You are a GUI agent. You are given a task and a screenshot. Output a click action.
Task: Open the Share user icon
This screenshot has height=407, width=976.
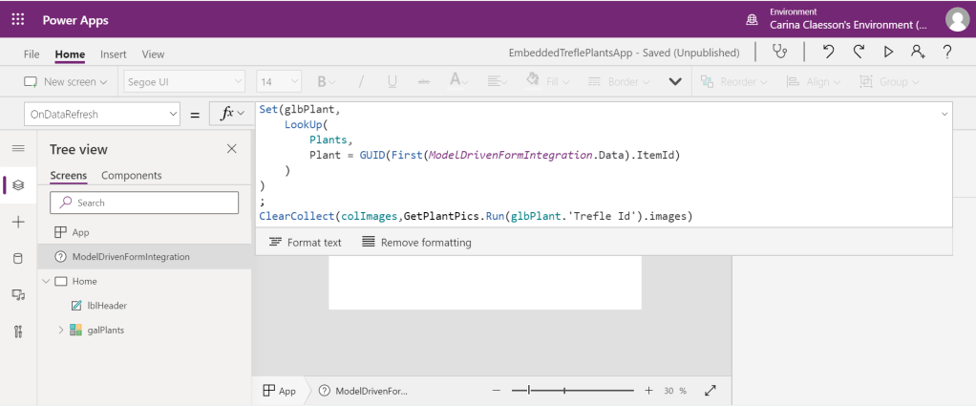[x=919, y=53]
